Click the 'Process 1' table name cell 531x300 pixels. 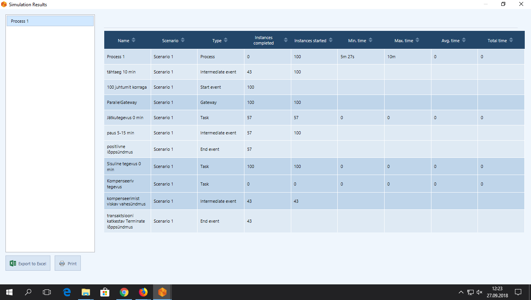[127, 57]
